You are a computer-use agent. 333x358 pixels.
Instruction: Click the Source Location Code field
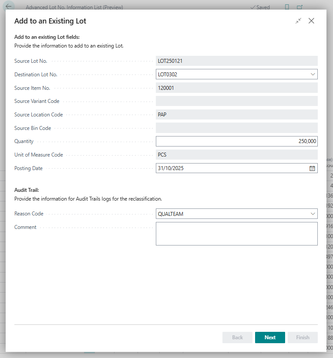236,115
